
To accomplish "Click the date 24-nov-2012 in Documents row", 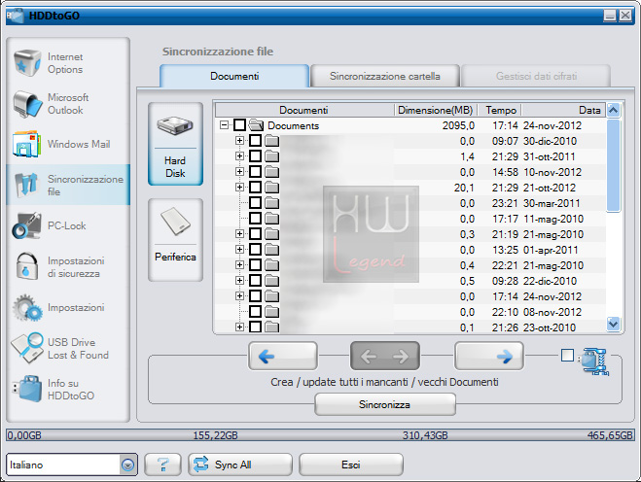I will 552,125.
